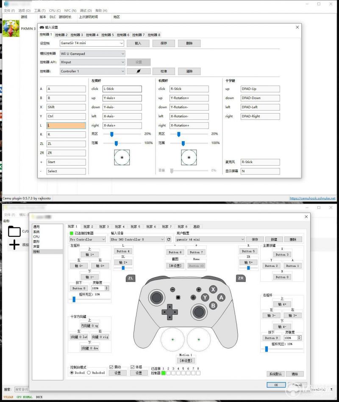Click the highlighted L mapping field
Screen dimensions: 339x402
click(66, 125)
